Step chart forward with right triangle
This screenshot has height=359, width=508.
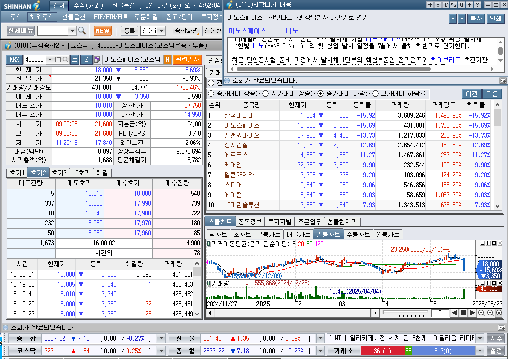(x=472, y=313)
